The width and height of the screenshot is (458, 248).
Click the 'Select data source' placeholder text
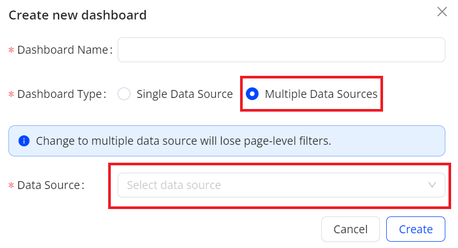coord(174,185)
